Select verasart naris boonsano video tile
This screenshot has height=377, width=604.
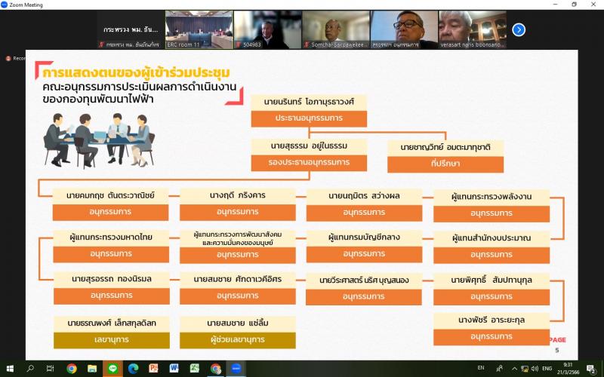coord(473,29)
